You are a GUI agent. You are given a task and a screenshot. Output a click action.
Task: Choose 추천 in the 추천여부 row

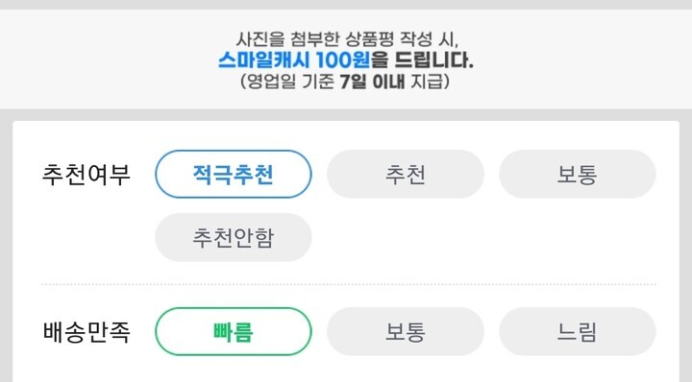pos(406,174)
